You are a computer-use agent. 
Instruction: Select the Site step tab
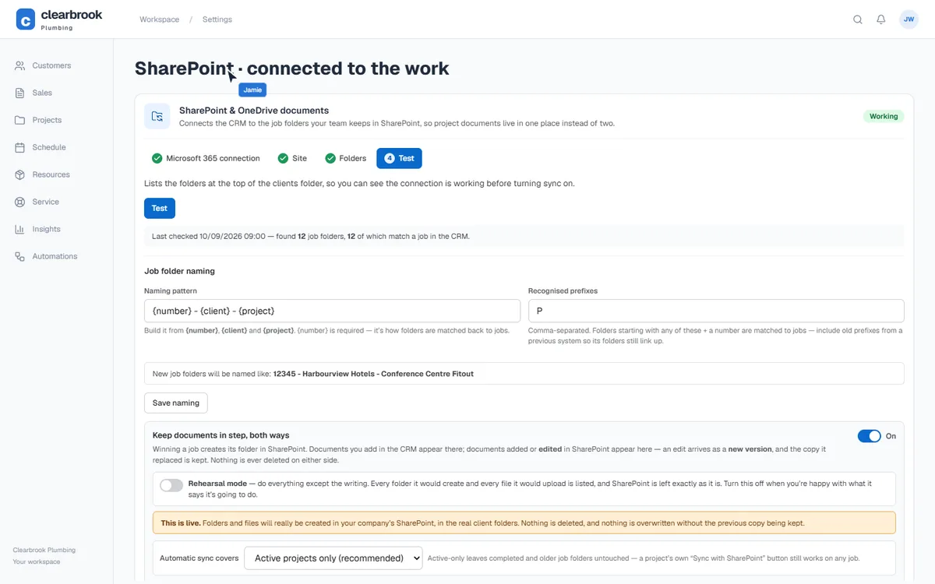click(x=292, y=158)
